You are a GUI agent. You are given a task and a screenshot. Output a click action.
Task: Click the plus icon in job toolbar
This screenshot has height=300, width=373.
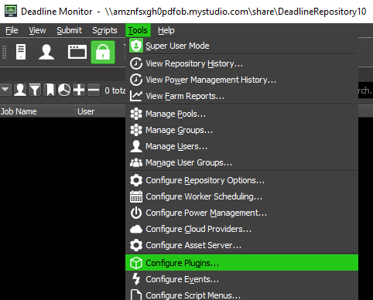[79, 90]
